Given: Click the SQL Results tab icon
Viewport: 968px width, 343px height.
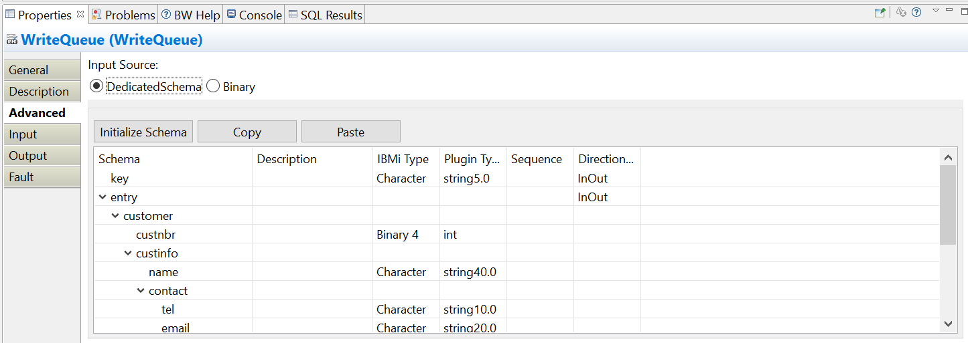Looking at the screenshot, I should pyautogui.click(x=293, y=14).
